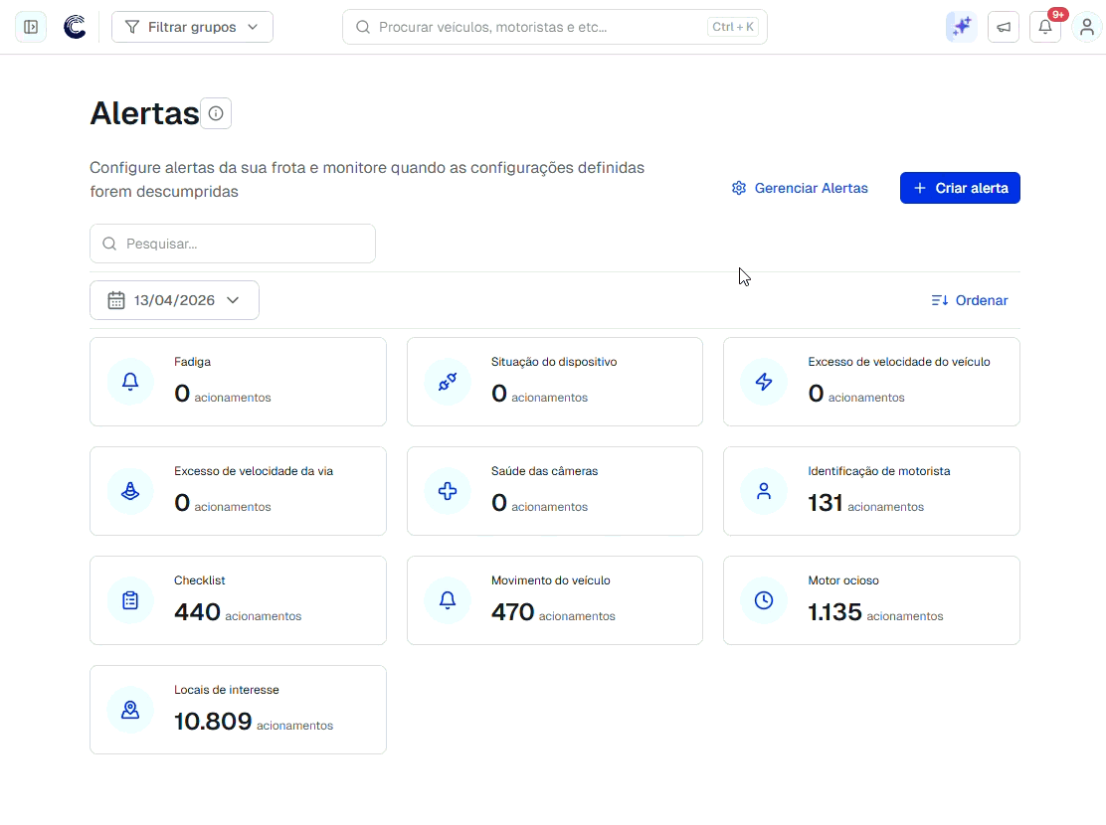Click the Alertas info tooltip icon
1106x825 pixels.
pyautogui.click(x=216, y=113)
